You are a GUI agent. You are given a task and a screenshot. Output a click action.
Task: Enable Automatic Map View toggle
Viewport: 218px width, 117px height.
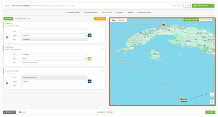coord(191,20)
